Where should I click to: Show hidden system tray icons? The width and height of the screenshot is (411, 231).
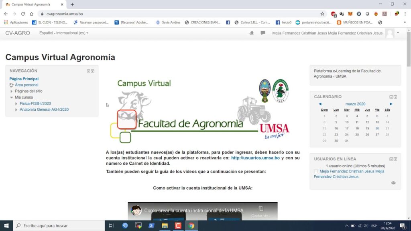click(346, 226)
